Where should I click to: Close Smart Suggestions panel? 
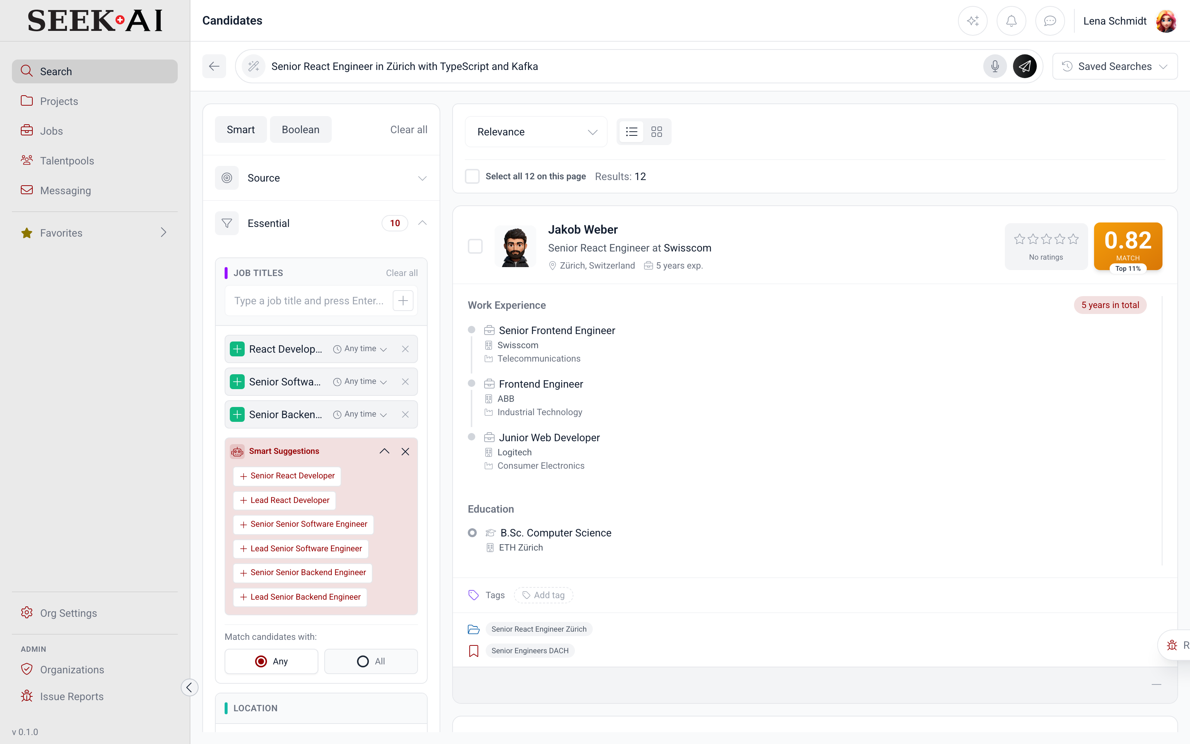pyautogui.click(x=405, y=451)
